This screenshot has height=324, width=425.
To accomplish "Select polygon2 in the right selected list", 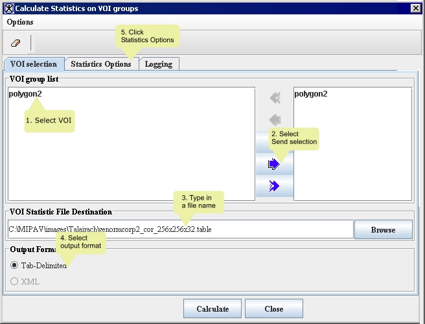I will click(311, 94).
